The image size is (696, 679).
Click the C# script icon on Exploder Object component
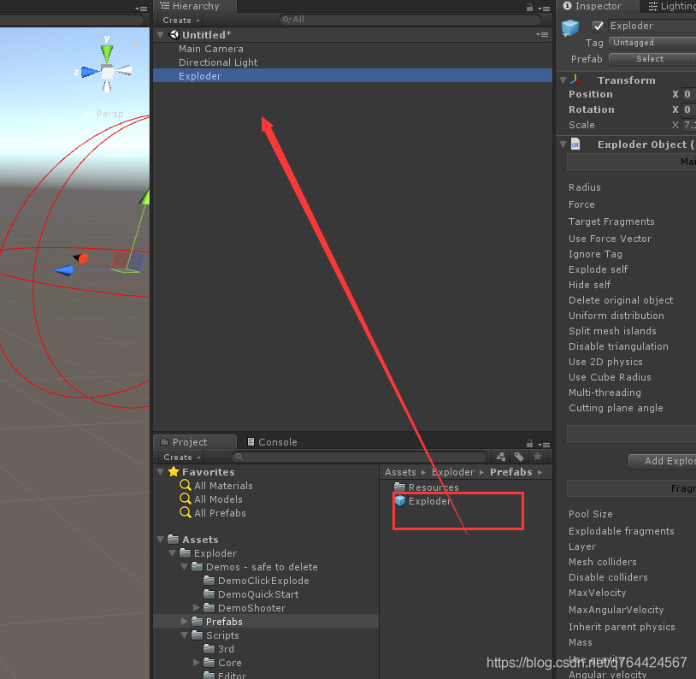coord(575,144)
